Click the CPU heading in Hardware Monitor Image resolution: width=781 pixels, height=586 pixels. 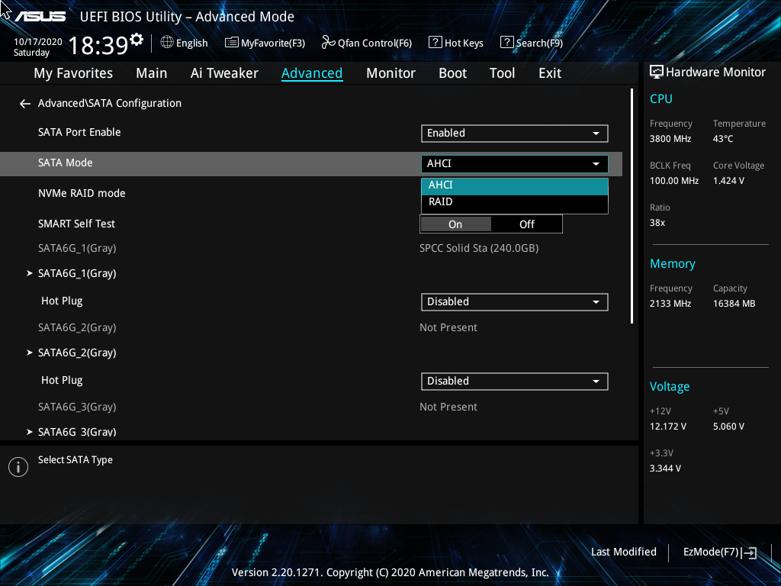tap(661, 99)
